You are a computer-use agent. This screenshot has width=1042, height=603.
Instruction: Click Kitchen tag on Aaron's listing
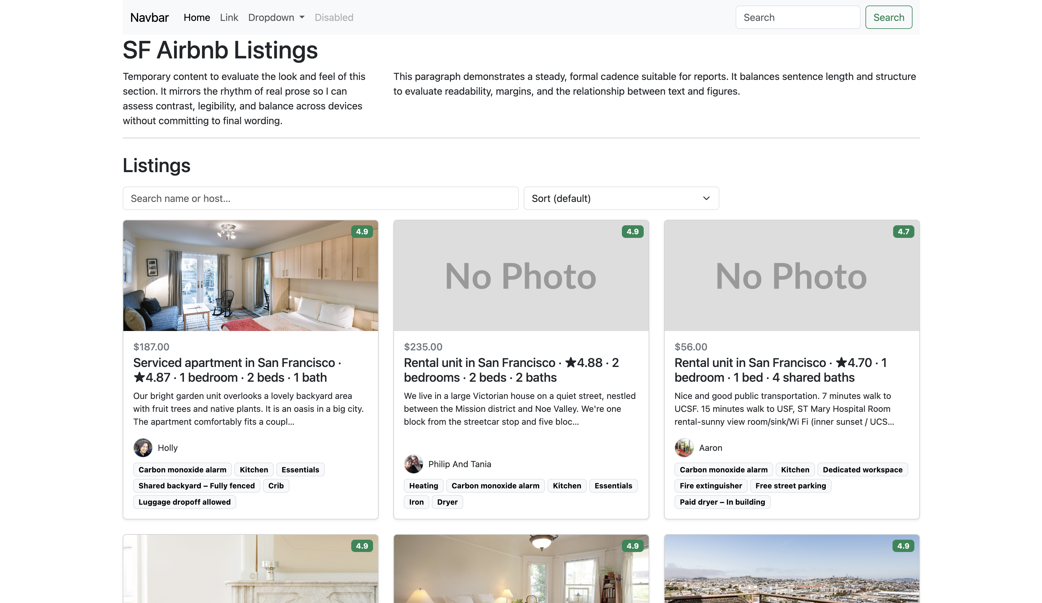click(x=795, y=470)
